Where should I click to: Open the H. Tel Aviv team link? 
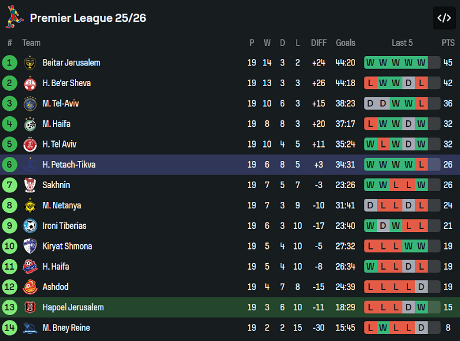(59, 145)
